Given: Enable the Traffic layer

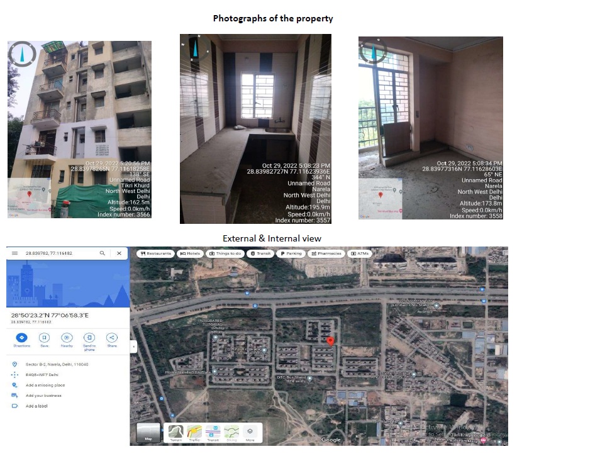Looking at the screenshot, I should (x=194, y=433).
